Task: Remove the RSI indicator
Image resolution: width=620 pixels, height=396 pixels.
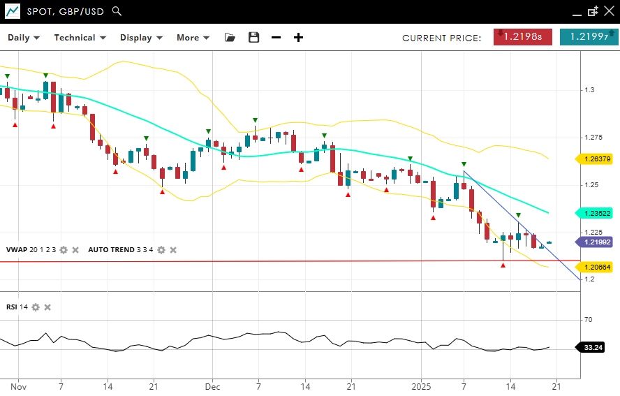Action: [47, 307]
